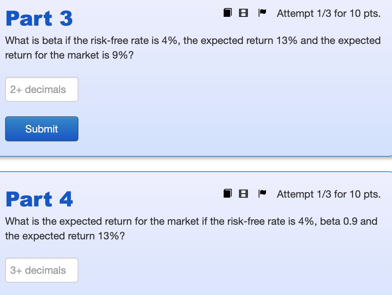Focus the 3+ decimals answer field

coord(41,270)
